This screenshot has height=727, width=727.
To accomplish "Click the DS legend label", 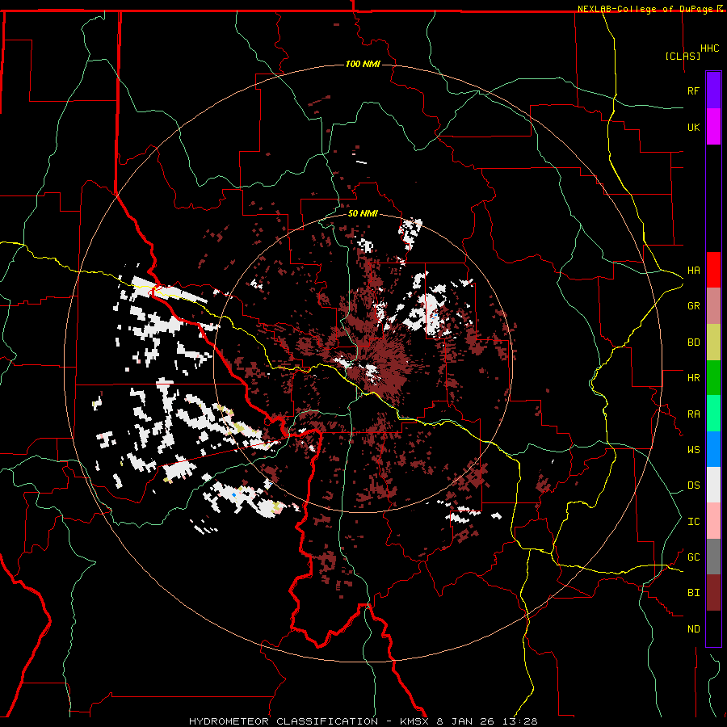I will coord(693,485).
